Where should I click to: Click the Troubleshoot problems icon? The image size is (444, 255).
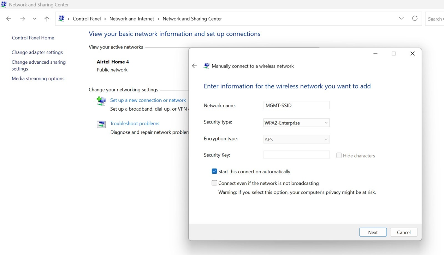click(101, 124)
